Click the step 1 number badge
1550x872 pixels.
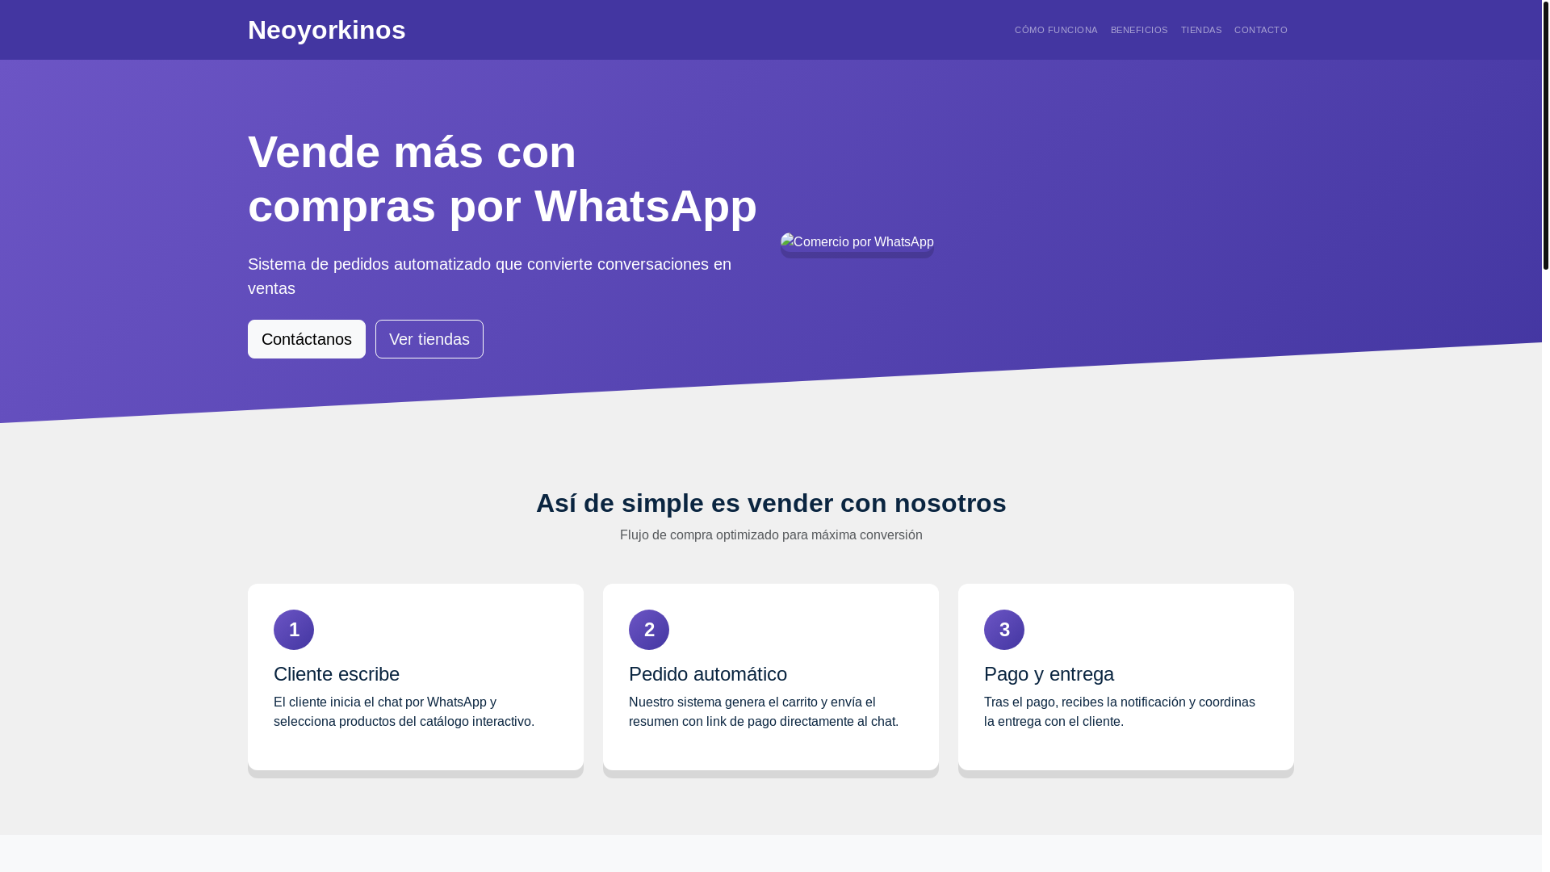click(x=294, y=630)
